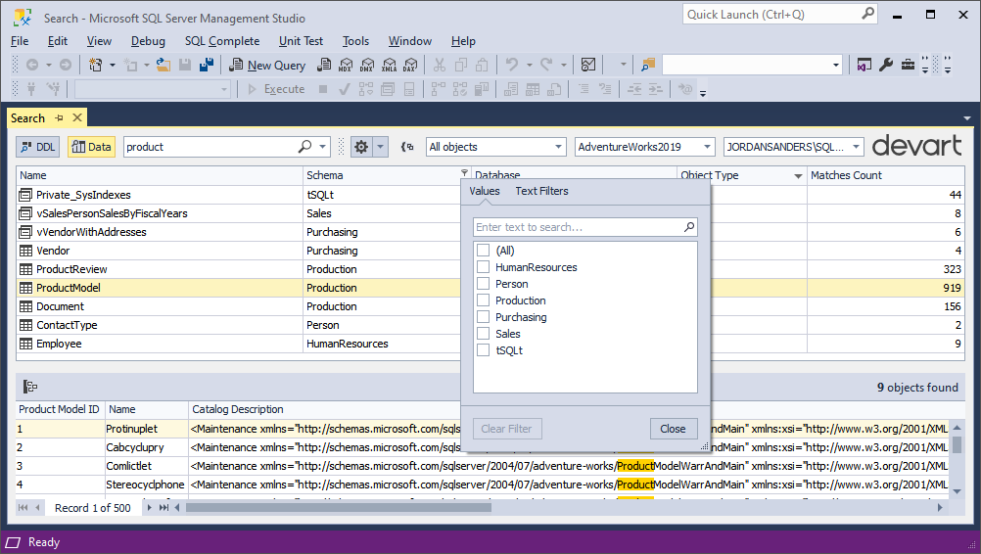Open the Database Engine Query icon
Image resolution: width=981 pixels, height=554 pixels.
[324, 65]
